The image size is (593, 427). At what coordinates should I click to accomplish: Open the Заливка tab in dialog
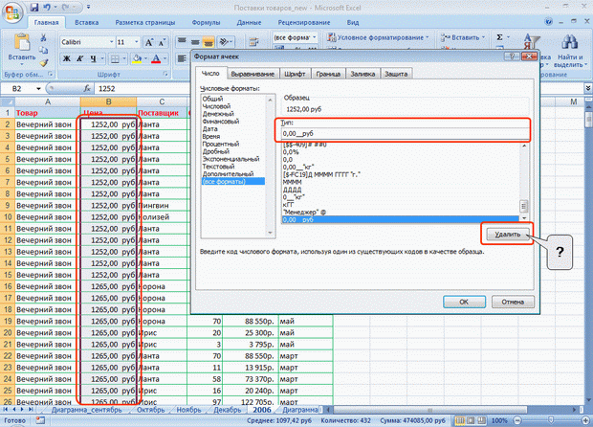click(362, 74)
